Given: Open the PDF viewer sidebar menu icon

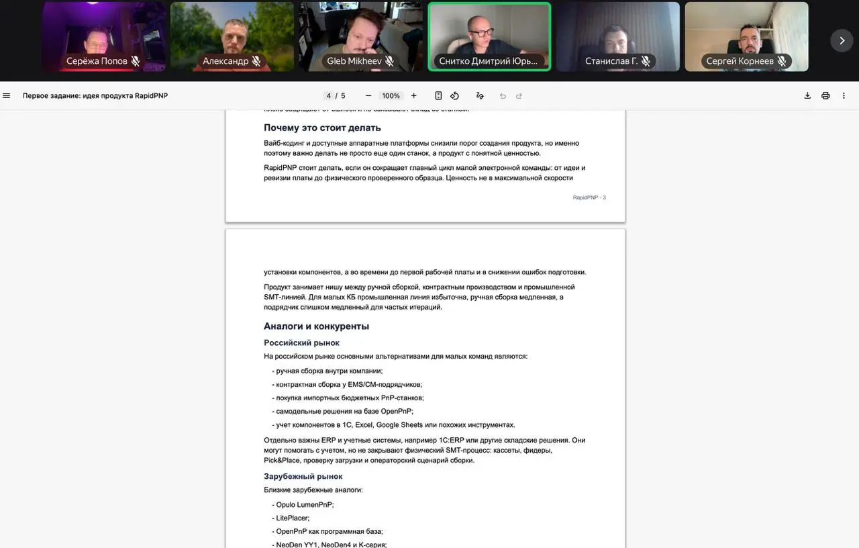Looking at the screenshot, I should [7, 96].
